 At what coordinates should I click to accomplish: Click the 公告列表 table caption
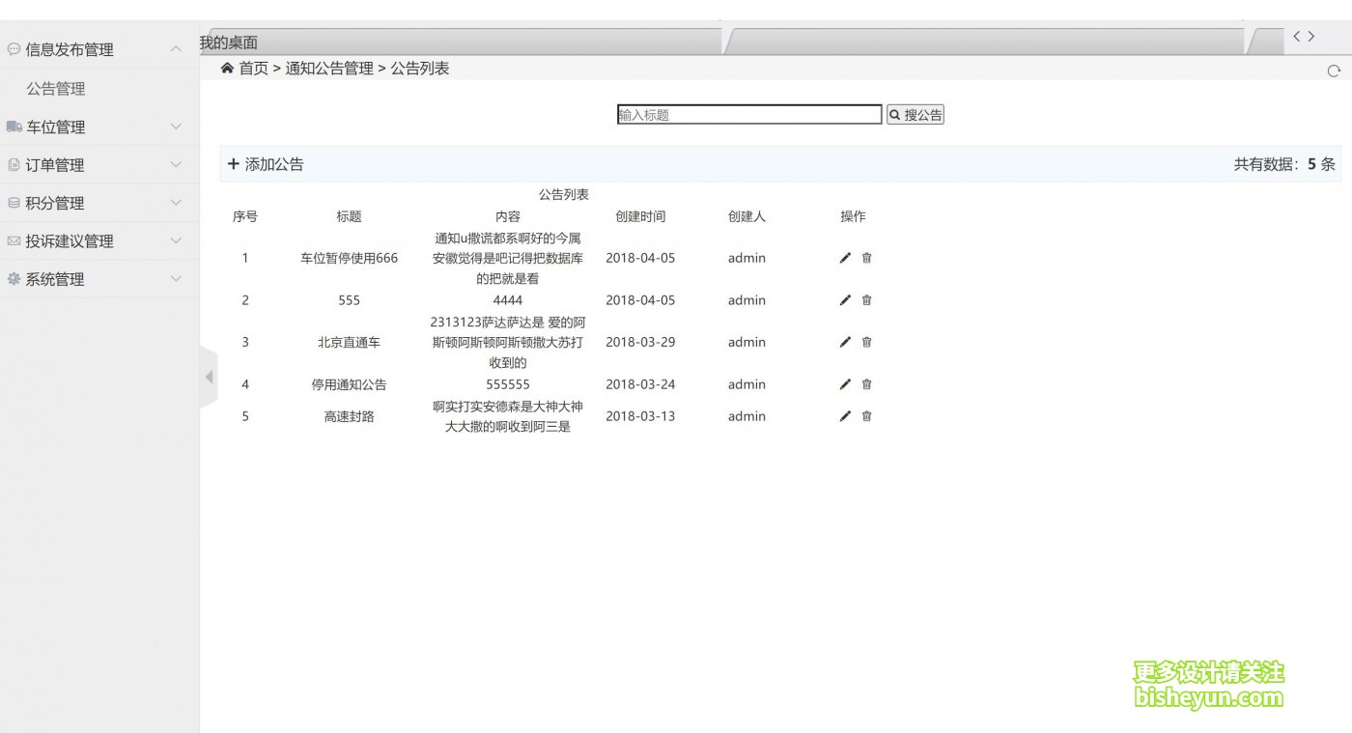pos(564,194)
